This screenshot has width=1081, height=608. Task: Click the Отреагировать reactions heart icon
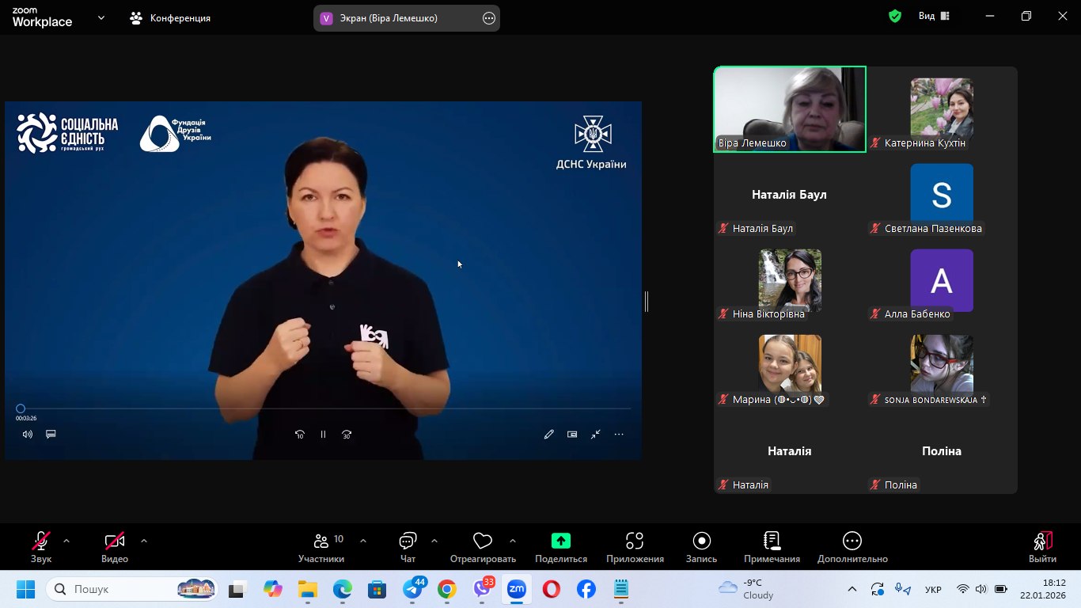(482, 541)
